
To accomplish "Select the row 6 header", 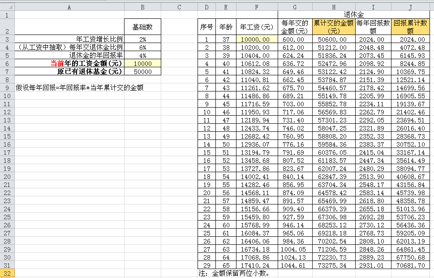I will click(x=7, y=64).
